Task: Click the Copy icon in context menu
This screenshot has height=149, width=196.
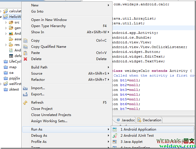Action: 26,41
